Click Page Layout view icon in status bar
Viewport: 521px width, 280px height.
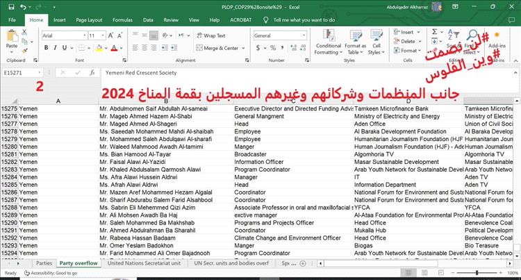pyautogui.click(x=424, y=273)
